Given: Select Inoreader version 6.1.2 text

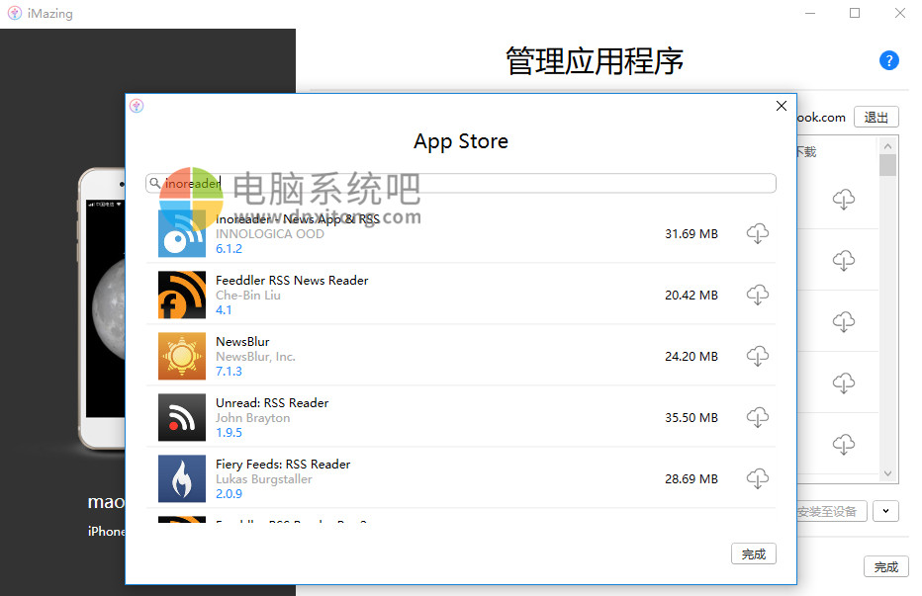Looking at the screenshot, I should click(229, 249).
